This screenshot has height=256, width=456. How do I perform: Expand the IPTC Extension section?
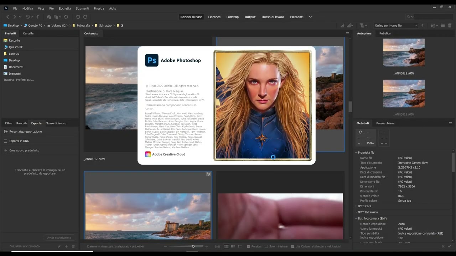(356, 212)
